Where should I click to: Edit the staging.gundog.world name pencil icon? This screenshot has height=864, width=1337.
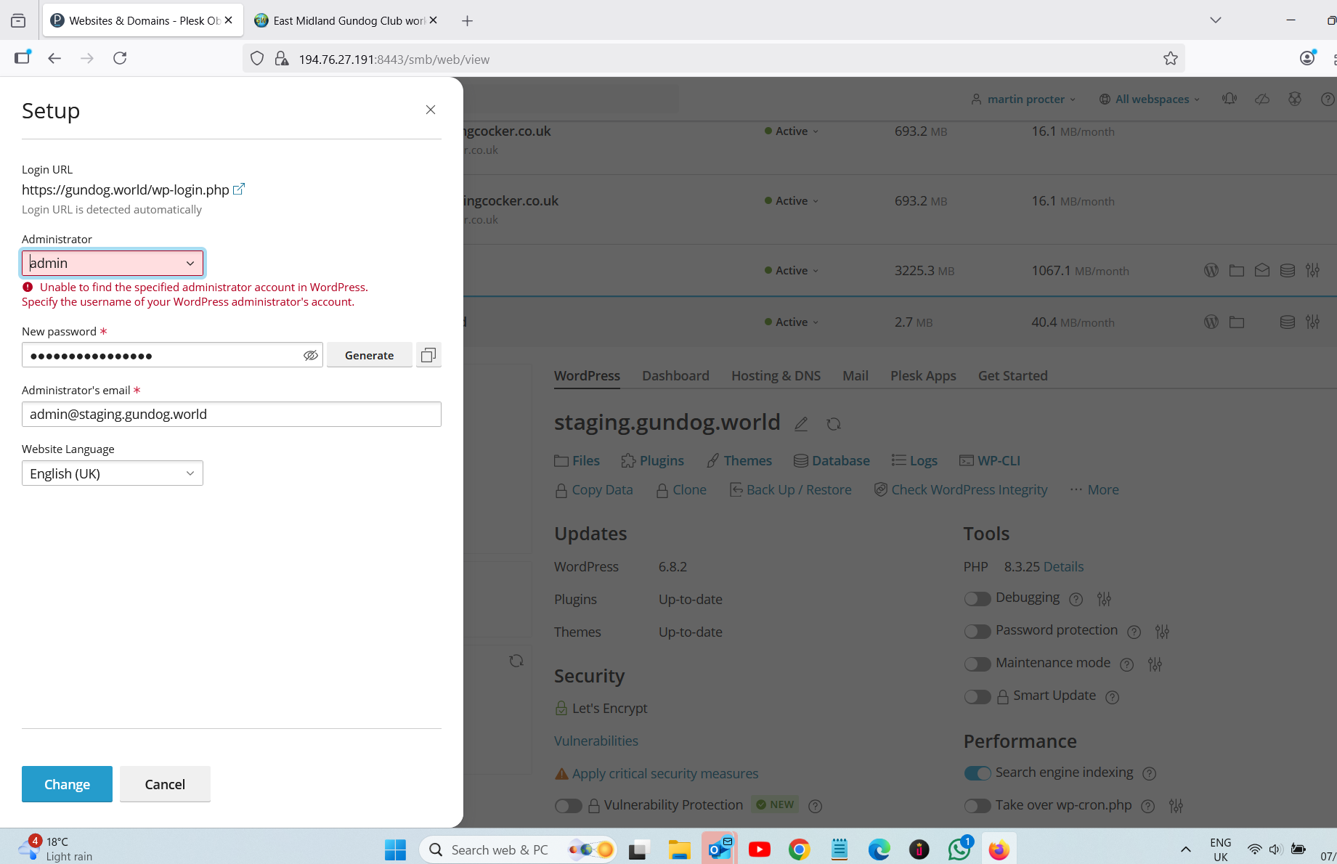[801, 424]
